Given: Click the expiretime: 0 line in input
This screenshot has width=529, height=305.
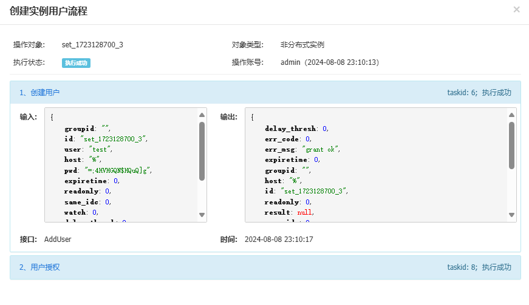Looking at the screenshot, I should [x=92, y=181].
